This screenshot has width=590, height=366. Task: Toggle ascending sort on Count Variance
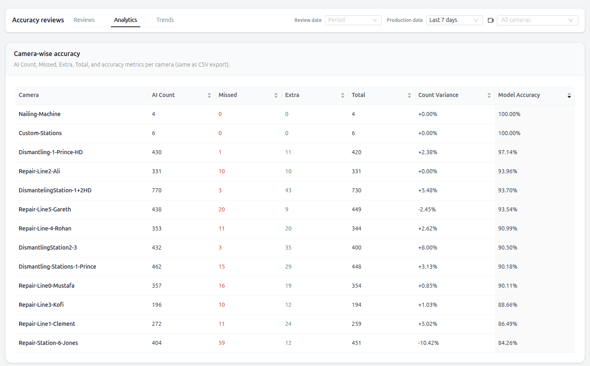click(489, 93)
